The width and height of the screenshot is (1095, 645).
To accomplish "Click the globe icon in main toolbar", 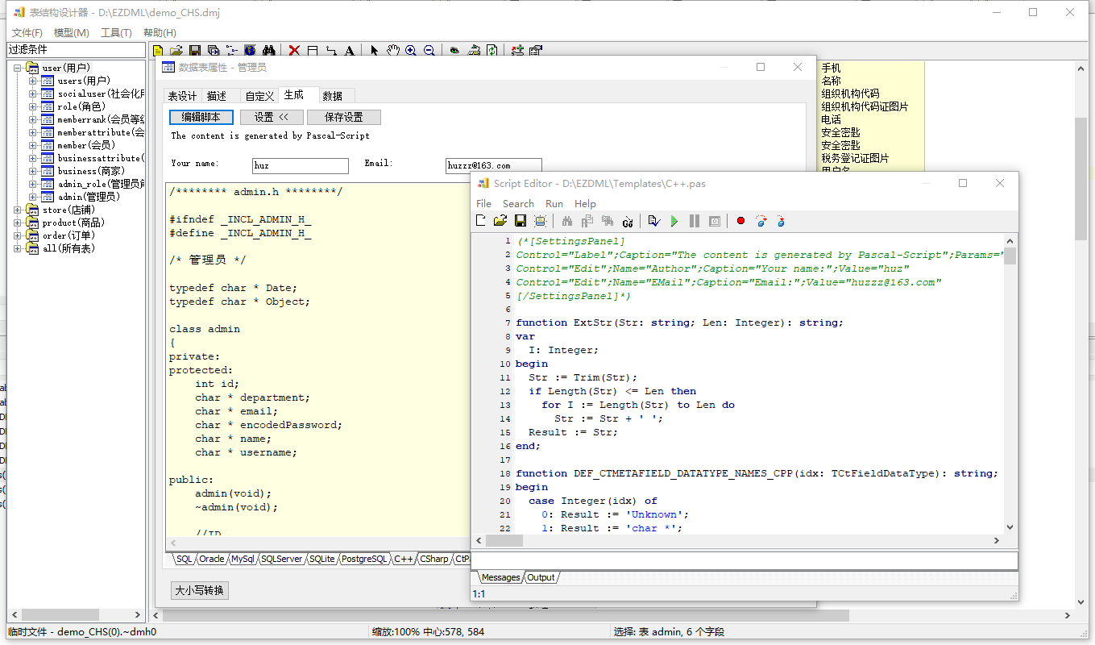I will tap(250, 50).
